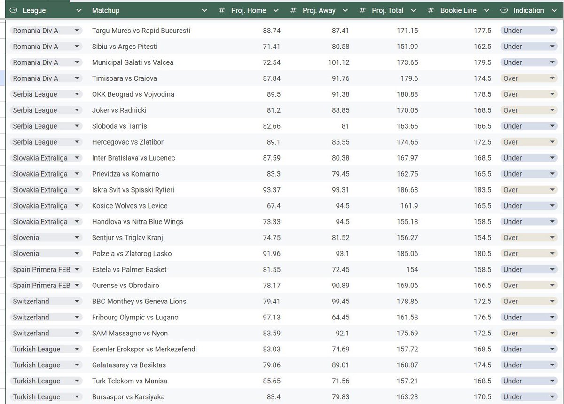The image size is (564, 404).
Task: Select Proj. Total value 163.66
Action: coord(407,126)
